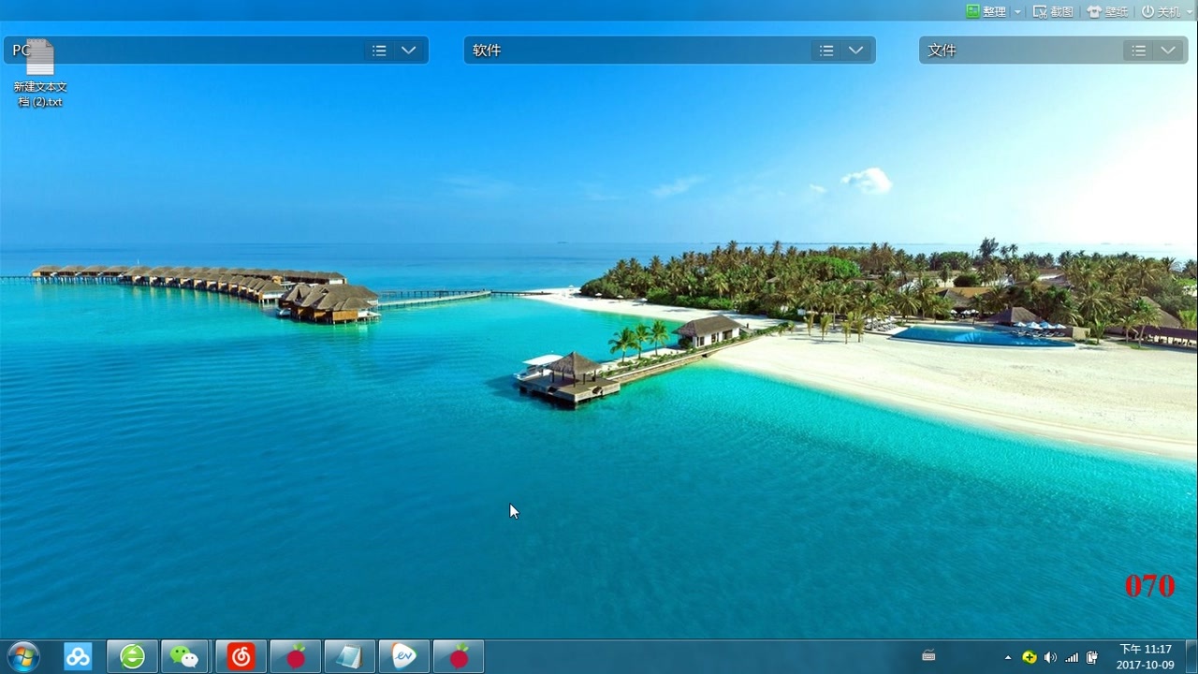Viewport: 1198px width, 674px height.
Task: Click the keyboard input method tray icon
Action: point(928,655)
